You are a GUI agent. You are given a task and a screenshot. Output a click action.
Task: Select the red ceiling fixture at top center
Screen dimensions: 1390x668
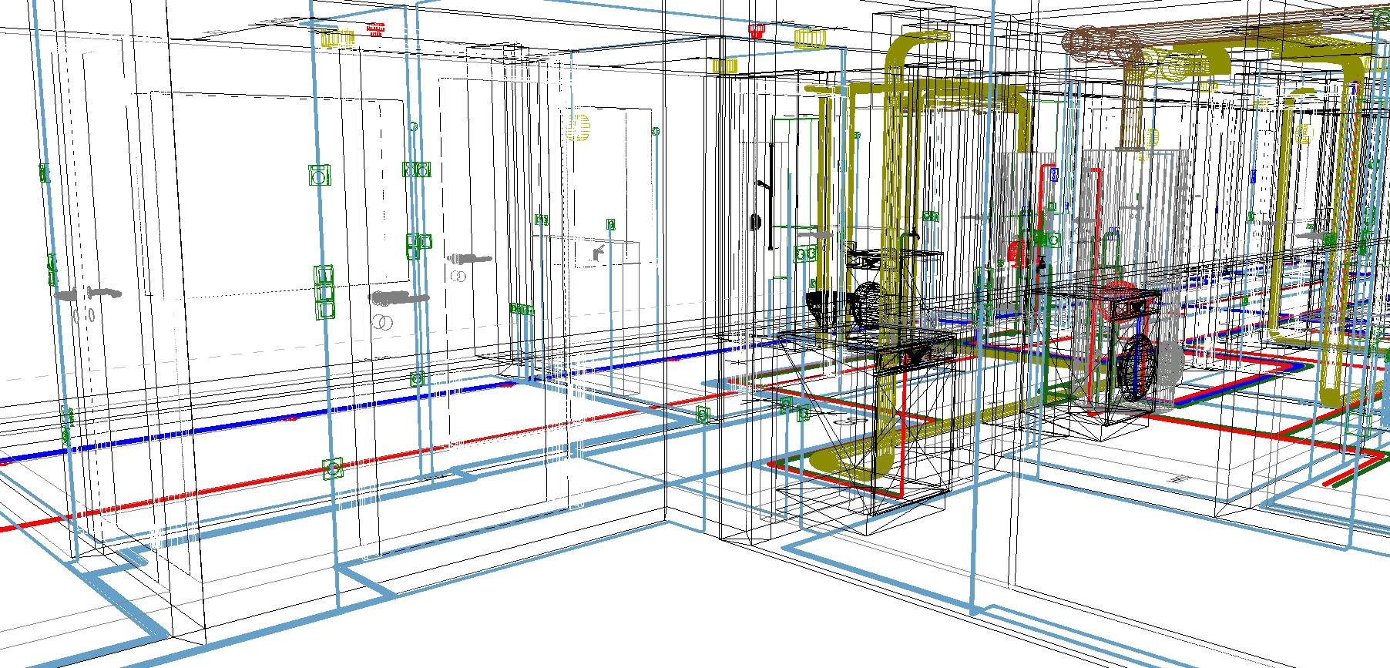click(757, 31)
